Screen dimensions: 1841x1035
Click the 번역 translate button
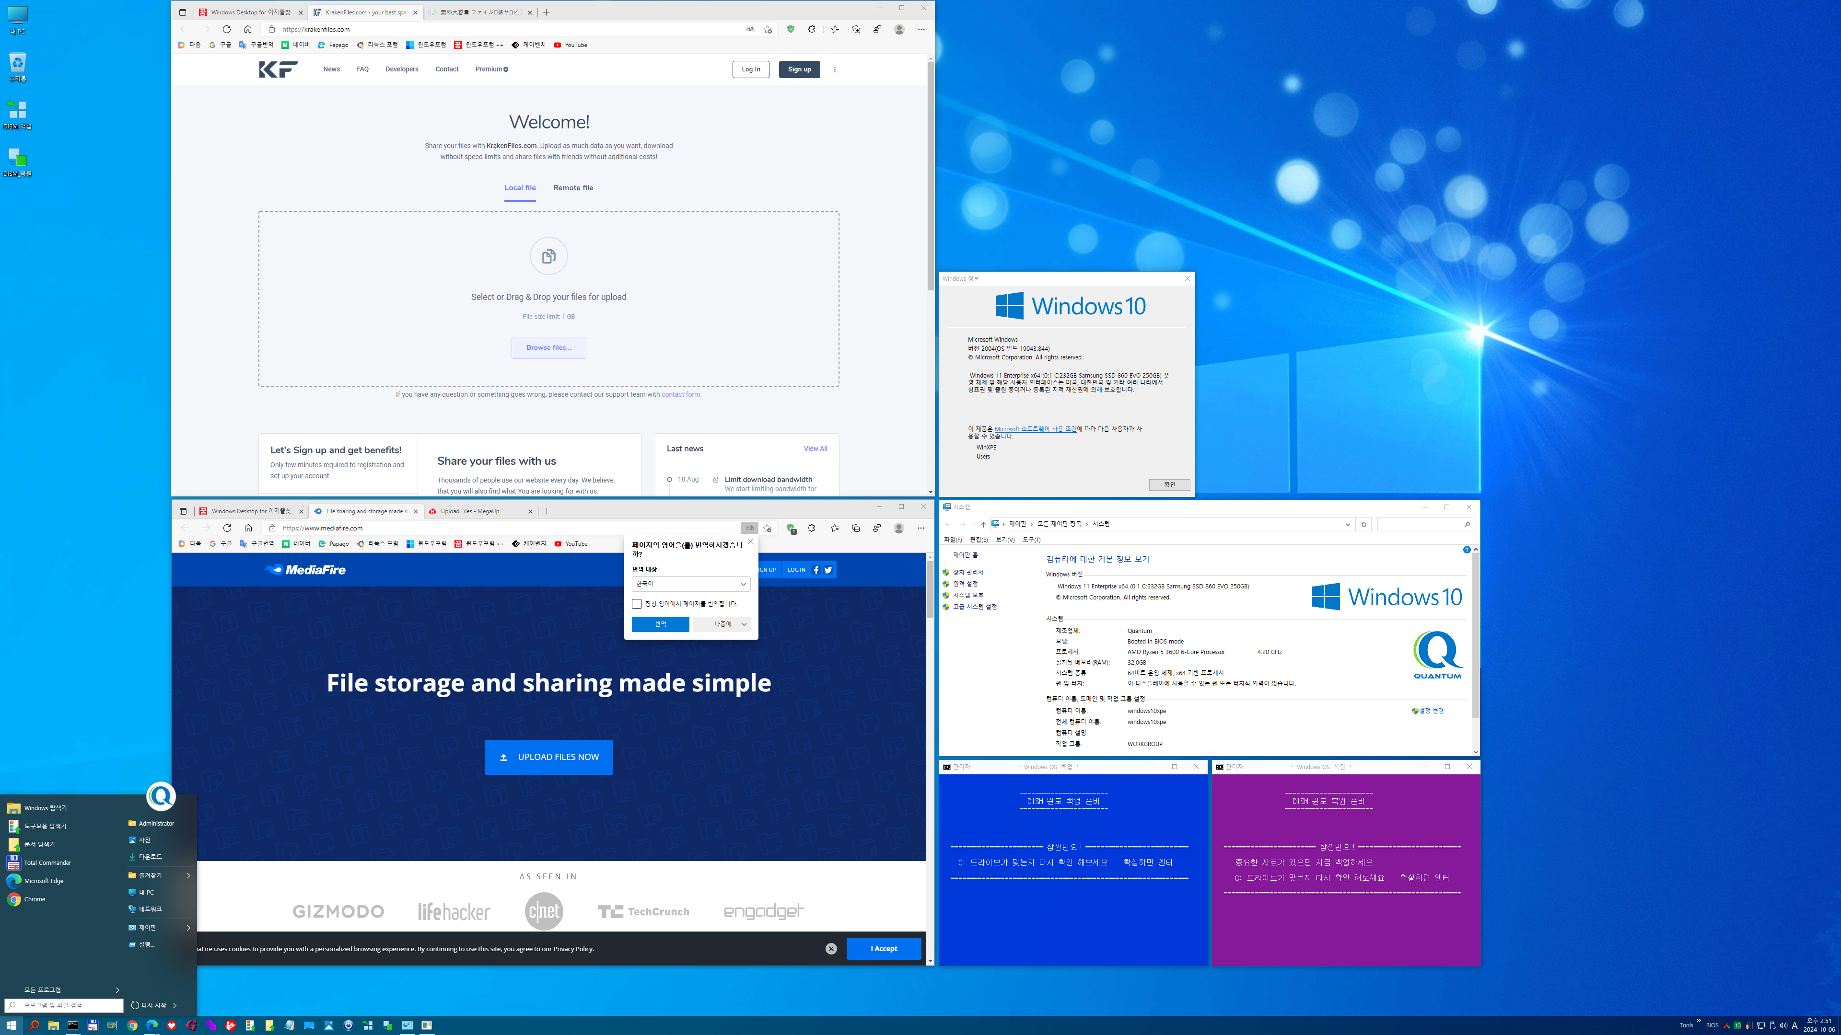660,624
